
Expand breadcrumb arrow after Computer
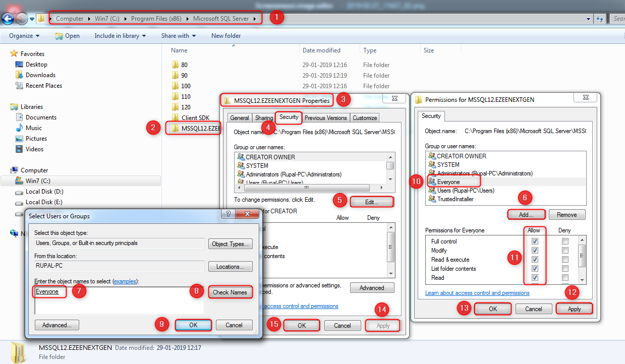pos(89,19)
